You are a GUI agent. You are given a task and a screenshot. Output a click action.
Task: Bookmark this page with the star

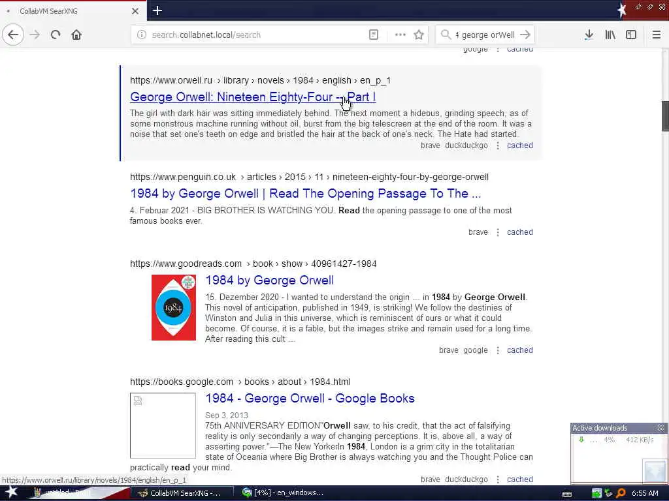click(x=419, y=35)
